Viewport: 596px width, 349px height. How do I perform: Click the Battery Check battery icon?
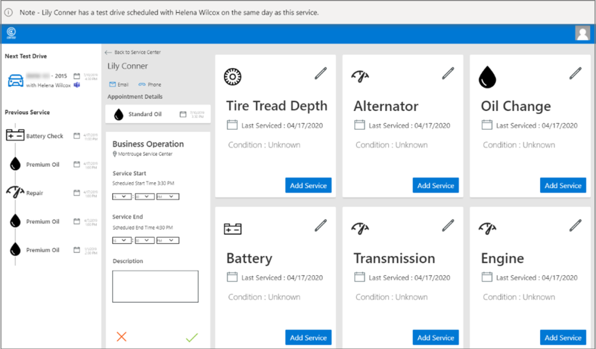click(15, 135)
